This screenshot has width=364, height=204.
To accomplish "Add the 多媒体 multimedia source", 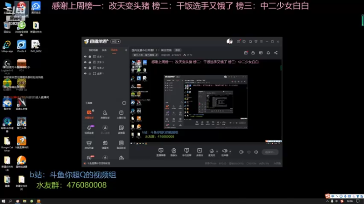I will point(199,152).
